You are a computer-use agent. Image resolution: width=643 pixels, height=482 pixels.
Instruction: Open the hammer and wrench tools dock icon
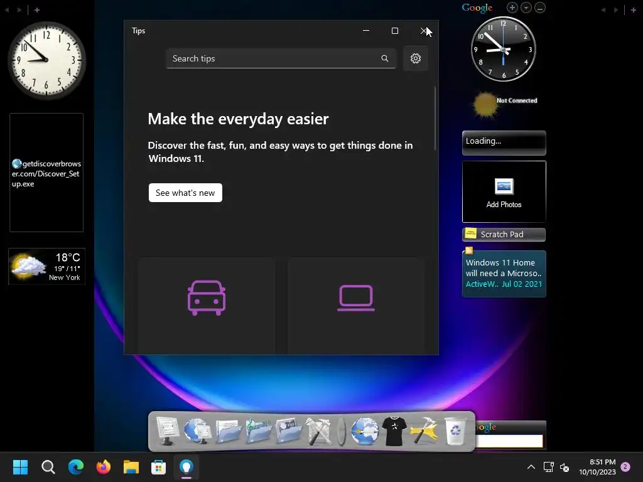[318, 431]
